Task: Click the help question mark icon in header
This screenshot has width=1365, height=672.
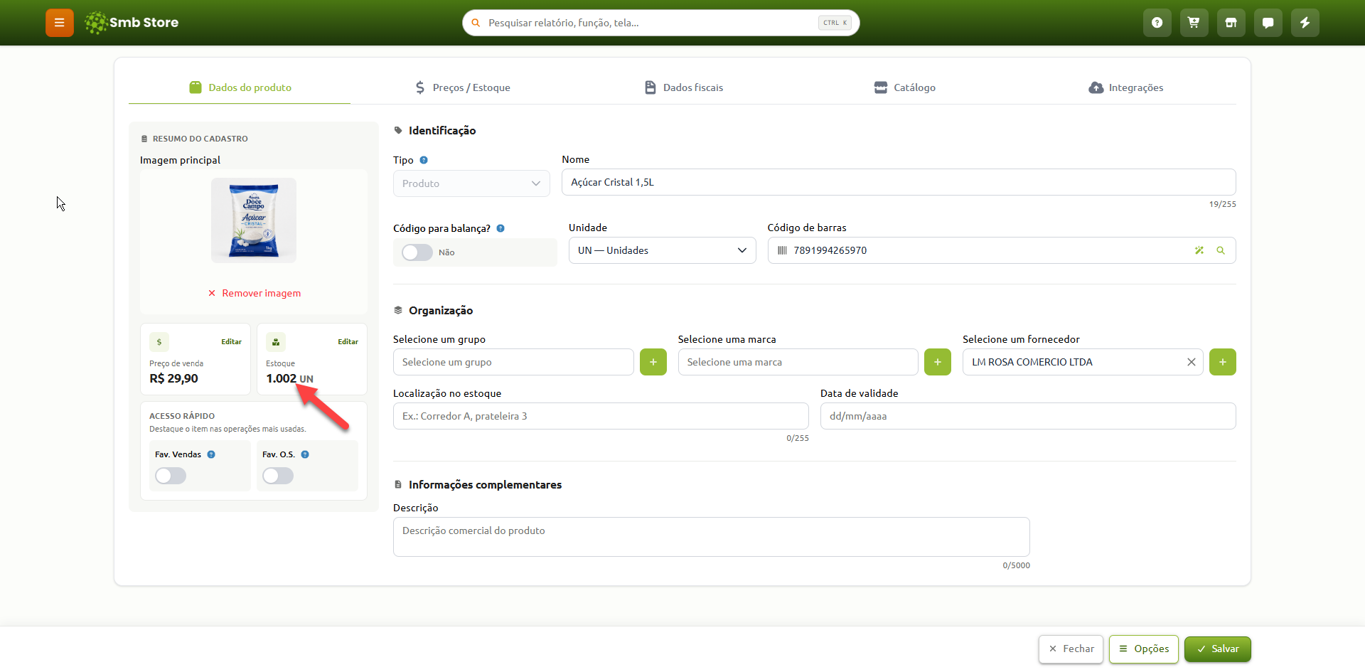Action: (1157, 23)
